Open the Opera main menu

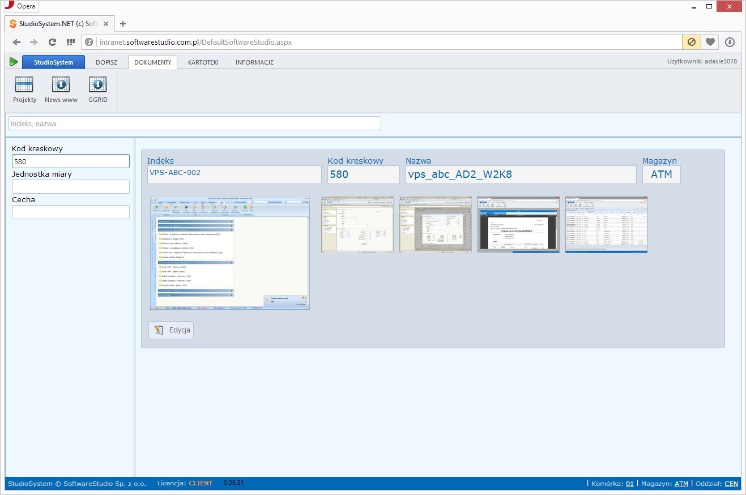(x=22, y=6)
